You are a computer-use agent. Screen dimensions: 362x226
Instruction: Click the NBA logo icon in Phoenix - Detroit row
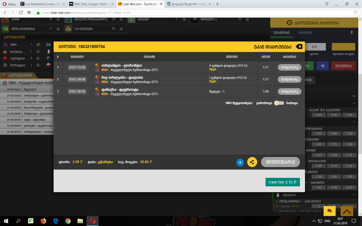(x=97, y=94)
